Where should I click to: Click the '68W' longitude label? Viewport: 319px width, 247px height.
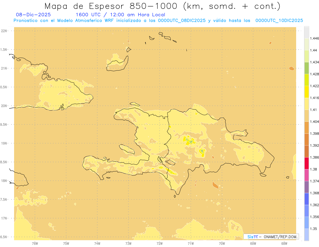[284, 244]
